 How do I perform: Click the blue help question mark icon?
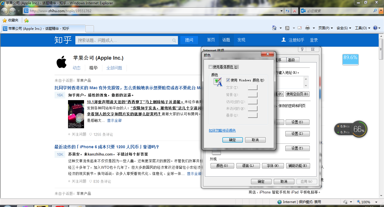click(x=375, y=28)
